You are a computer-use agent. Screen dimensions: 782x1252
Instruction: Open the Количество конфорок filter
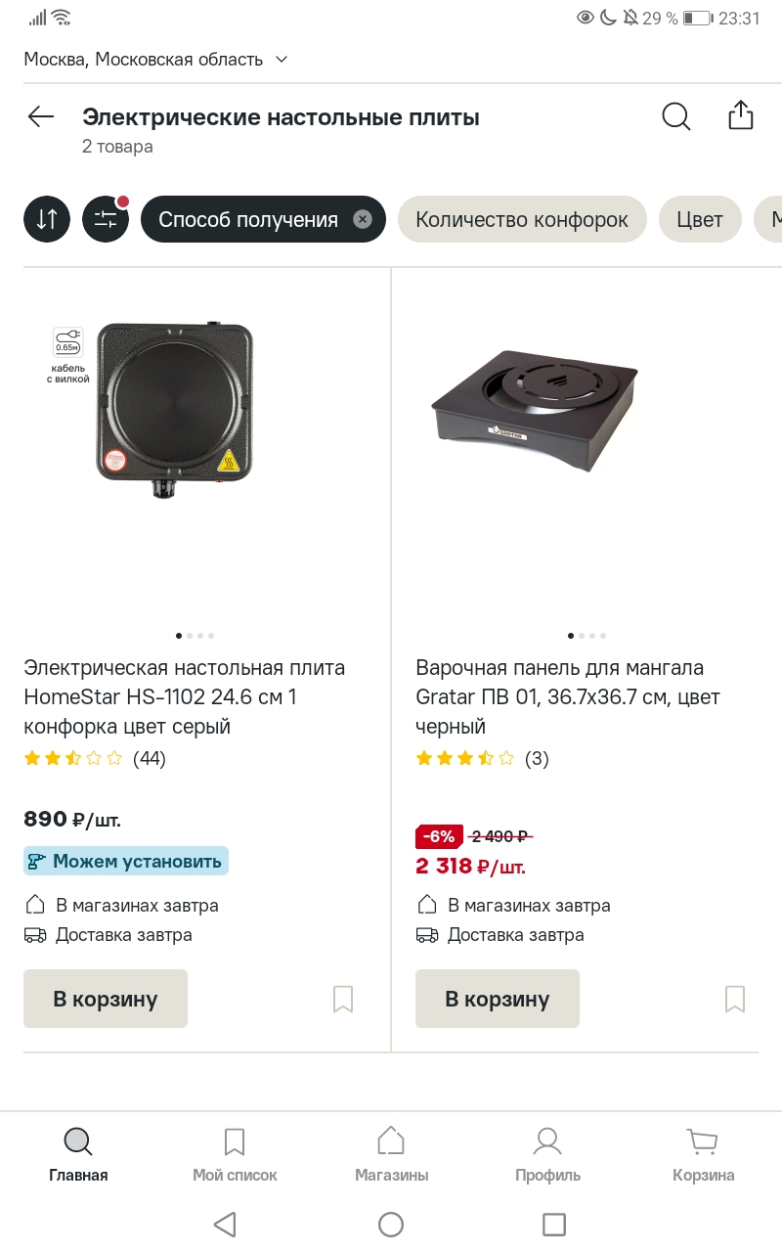(x=522, y=219)
